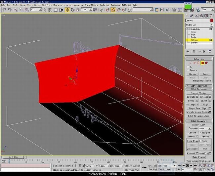Toggle the 3D Snaps icon

[x=107, y=10]
